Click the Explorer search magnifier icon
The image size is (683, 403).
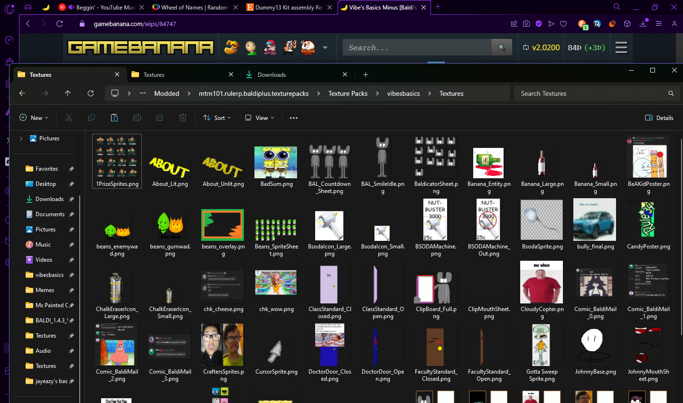[671, 93]
